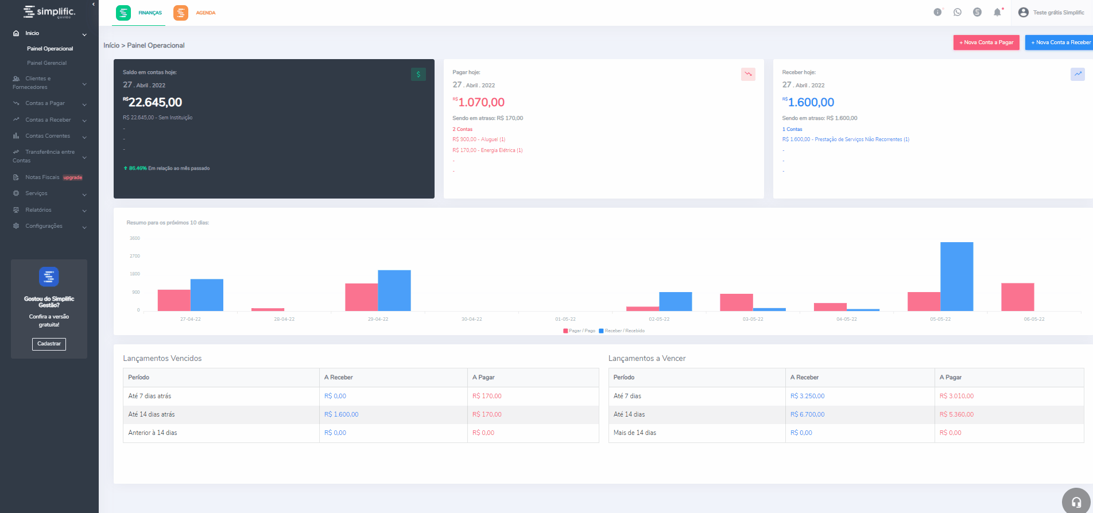Click the Simplific 'S' icon in the header
Image resolution: width=1093 pixels, height=513 pixels.
[x=977, y=12]
